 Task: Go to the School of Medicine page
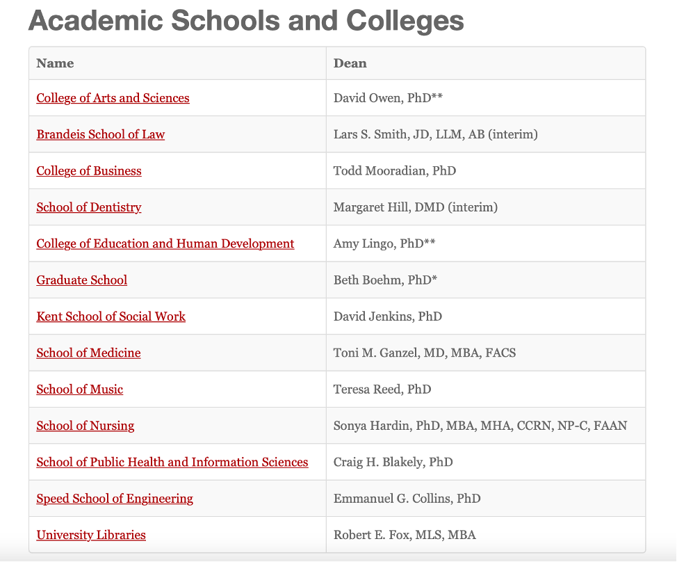pos(88,353)
